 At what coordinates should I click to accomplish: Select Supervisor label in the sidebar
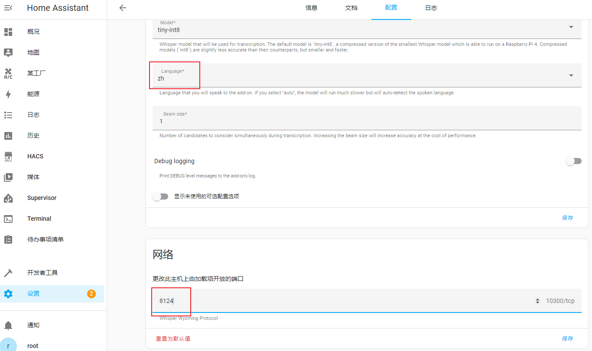[42, 198]
